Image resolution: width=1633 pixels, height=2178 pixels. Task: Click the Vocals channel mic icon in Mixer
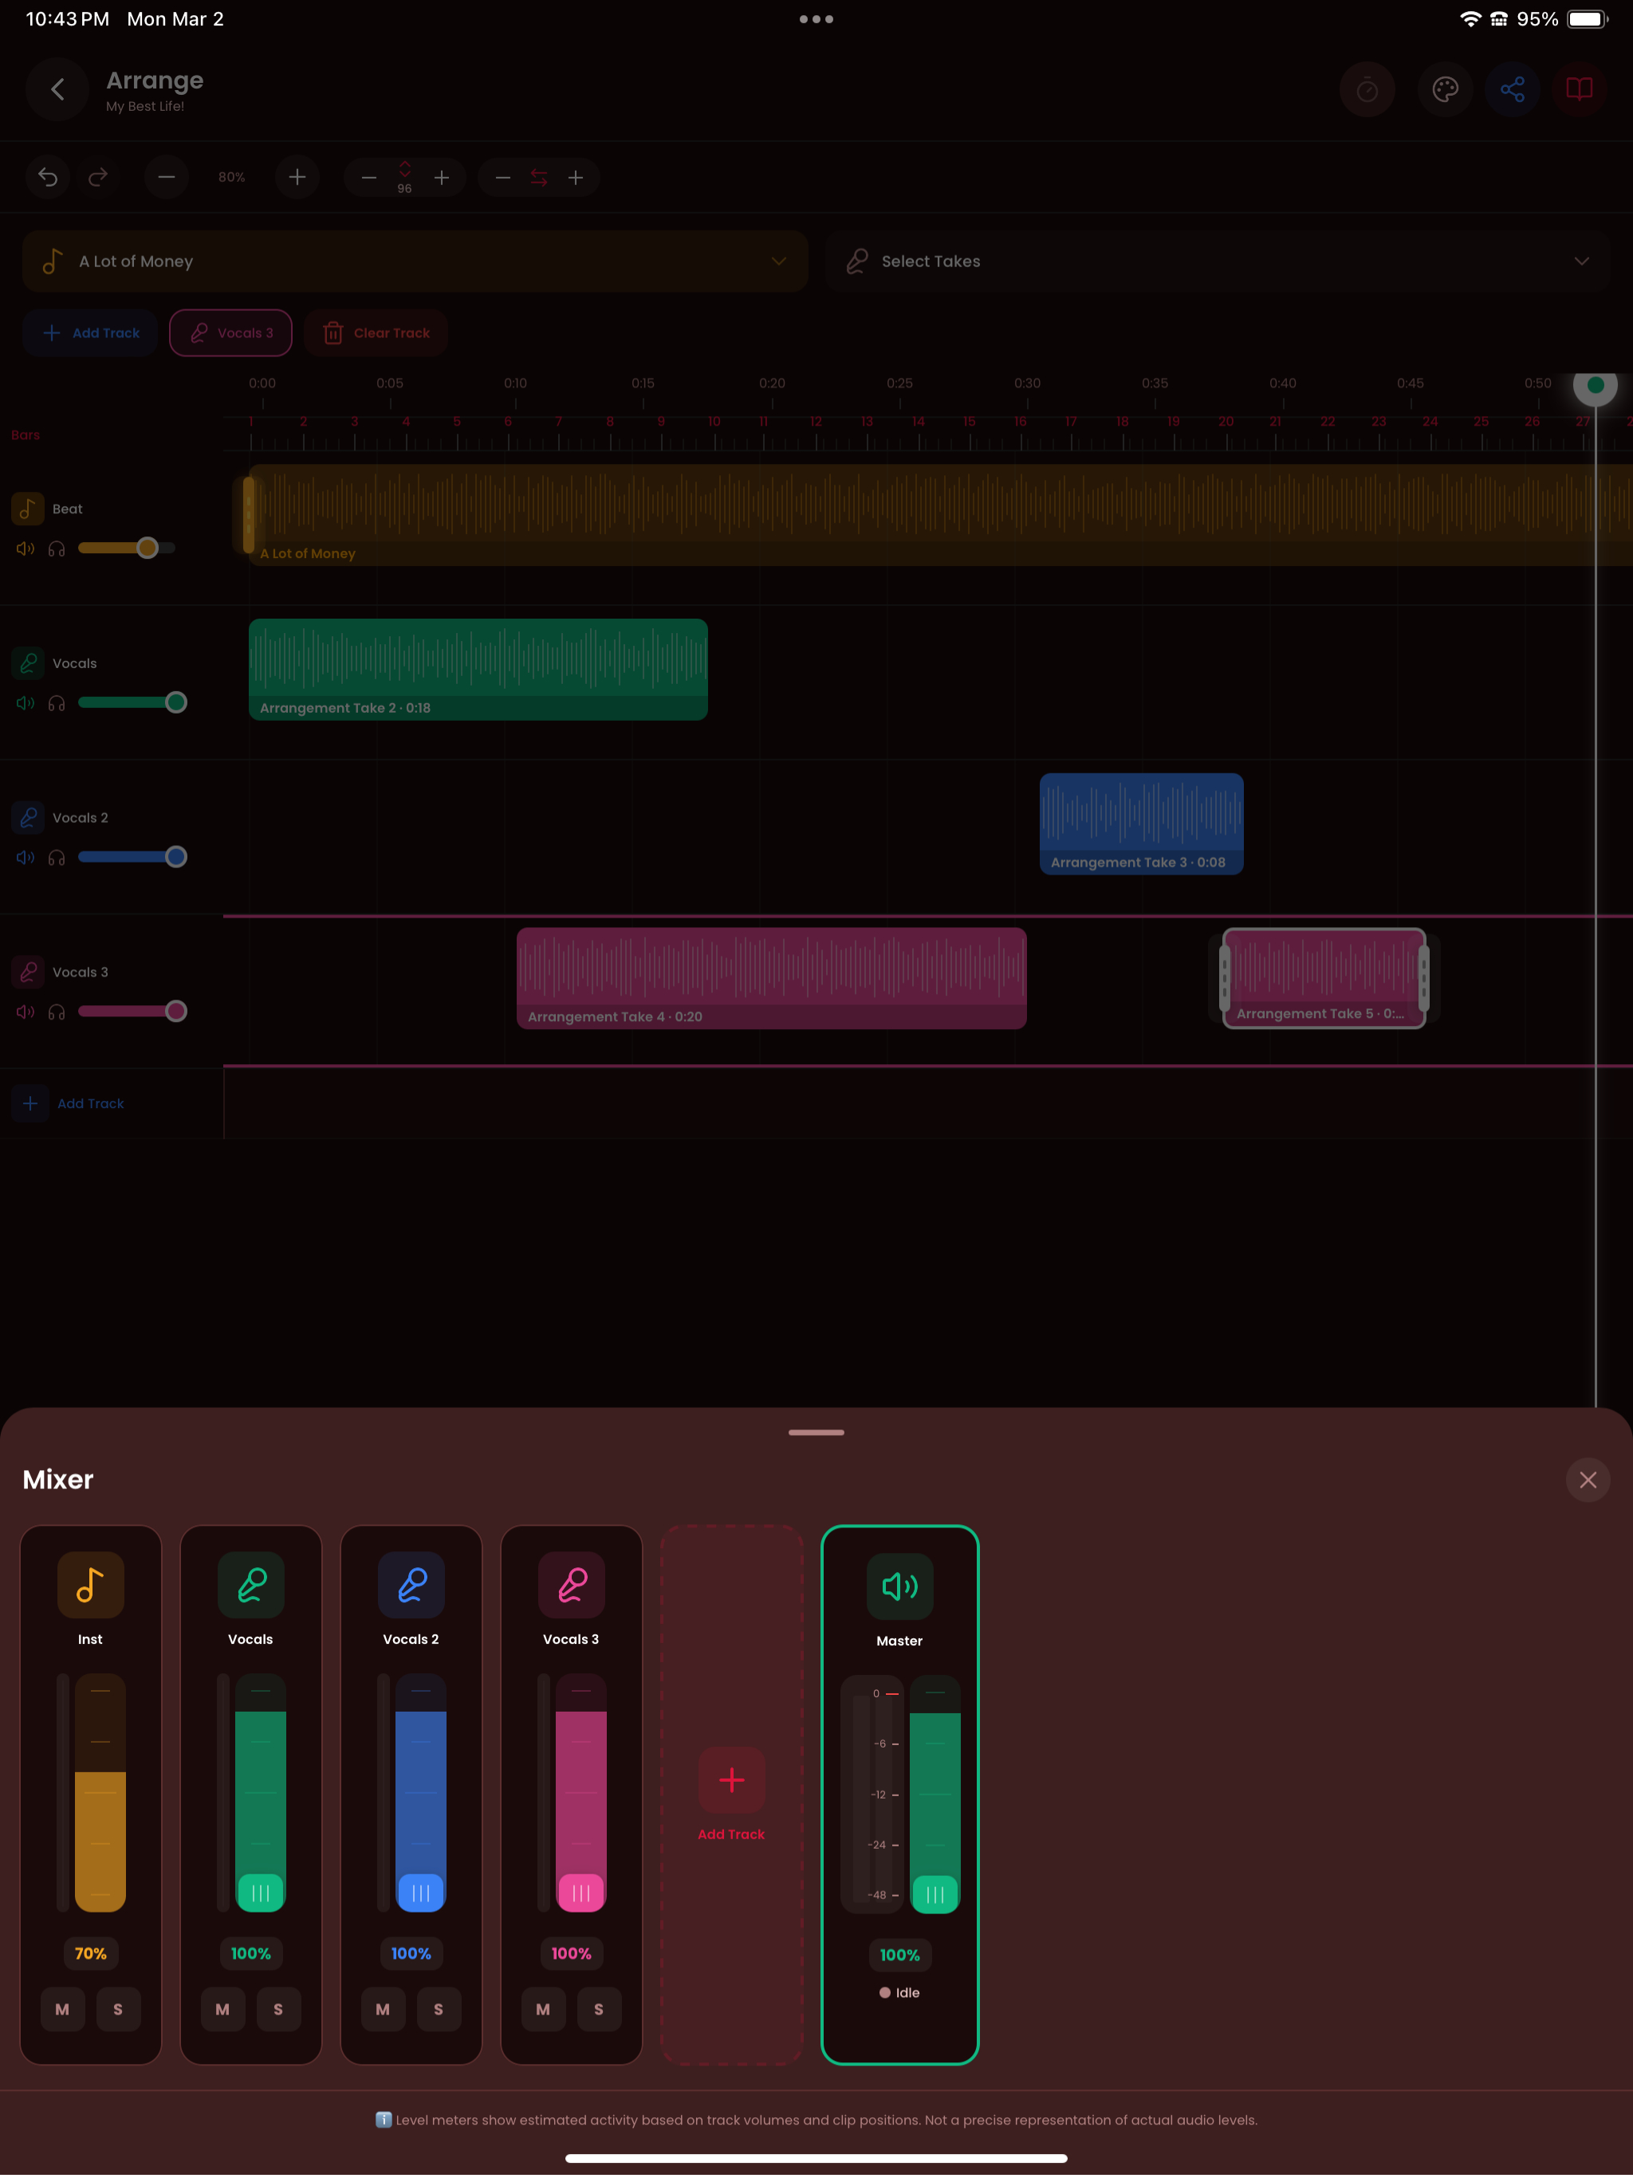click(x=251, y=1585)
